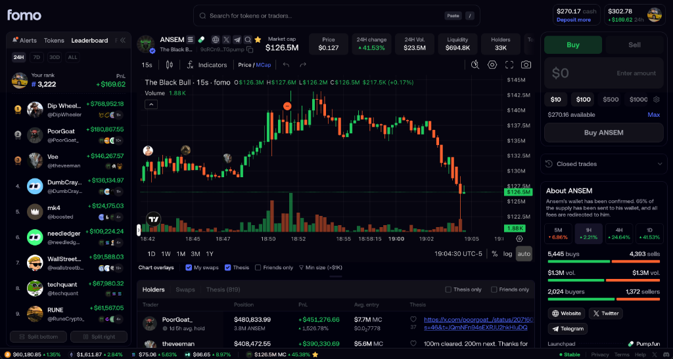Click the magnifier icon beside ANSEM

(x=248, y=39)
